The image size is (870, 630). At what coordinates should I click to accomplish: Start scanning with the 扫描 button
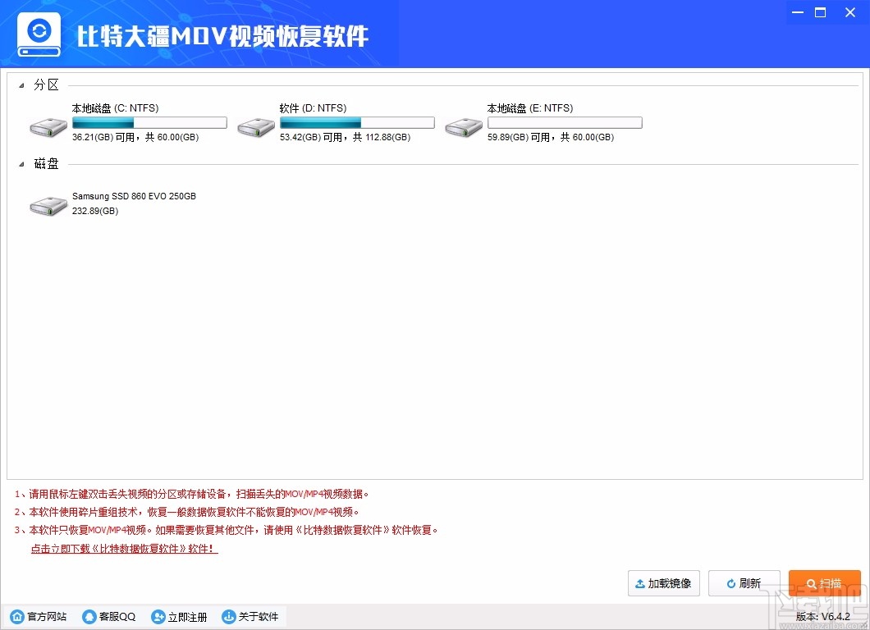pos(825,583)
